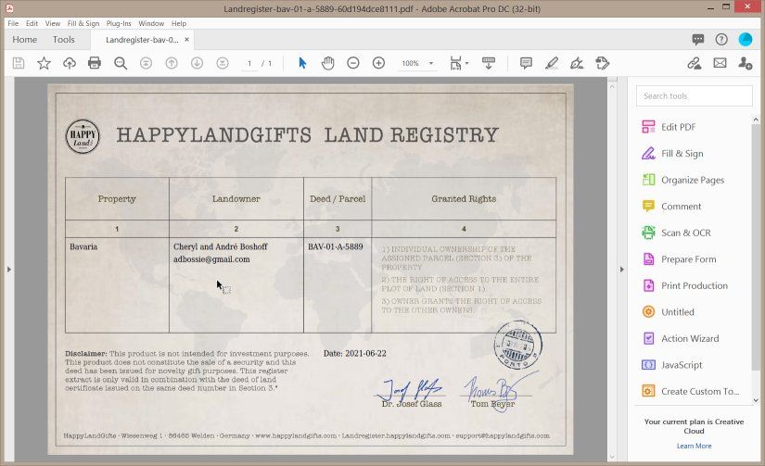This screenshot has width=765, height=466.
Task: Click the Zoom out minus icon
Action: (353, 63)
